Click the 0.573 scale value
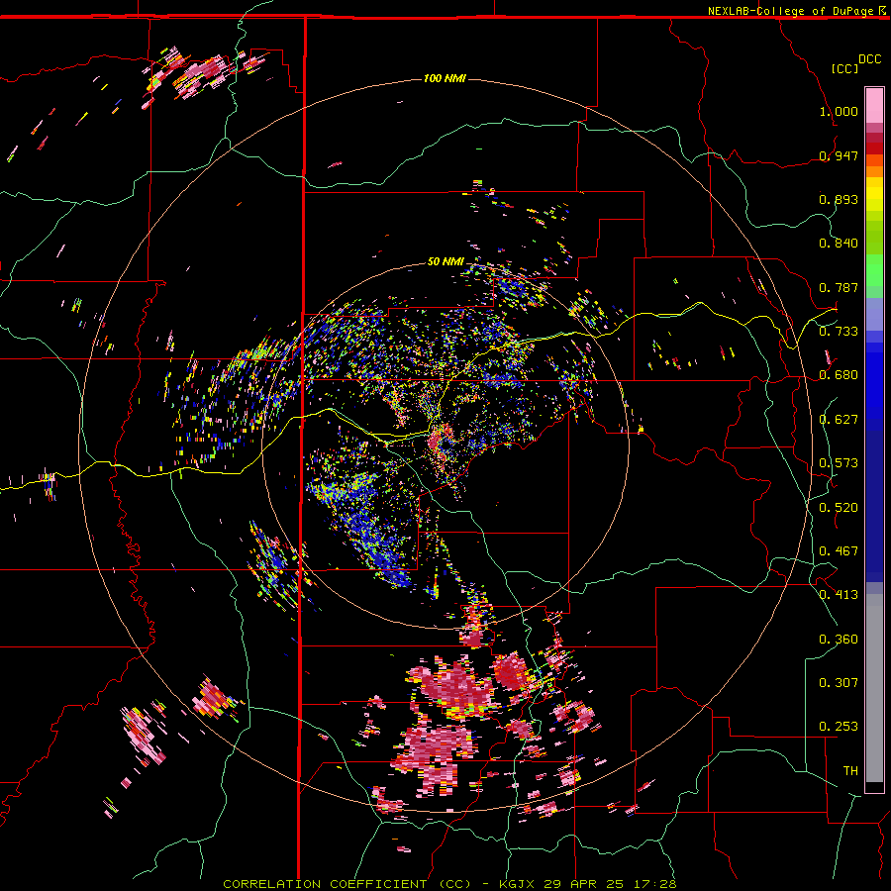The image size is (891, 891). 839,463
